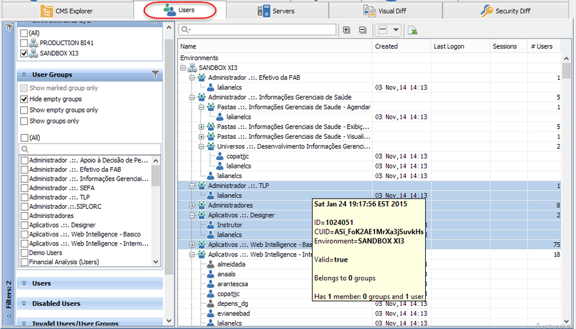
Task: Sort by the Name column header
Action: click(275, 46)
